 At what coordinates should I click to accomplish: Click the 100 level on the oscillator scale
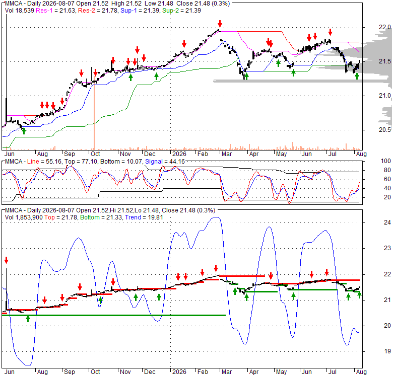coord(385,161)
